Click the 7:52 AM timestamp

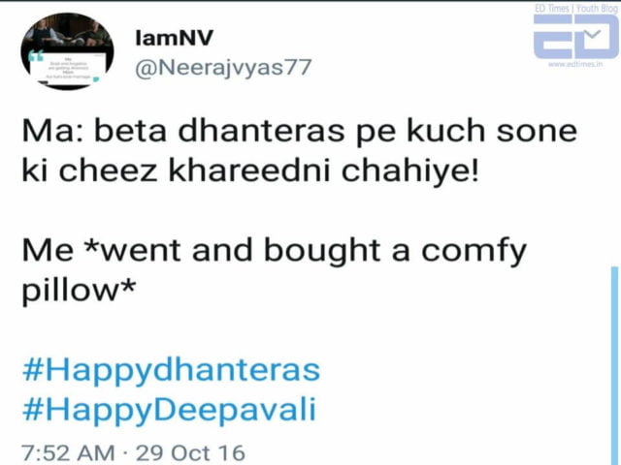pyautogui.click(x=68, y=453)
